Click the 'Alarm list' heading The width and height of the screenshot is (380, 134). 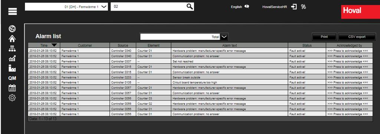click(x=48, y=36)
